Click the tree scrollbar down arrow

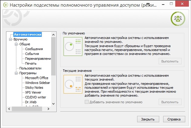pyautogui.click(x=54, y=103)
